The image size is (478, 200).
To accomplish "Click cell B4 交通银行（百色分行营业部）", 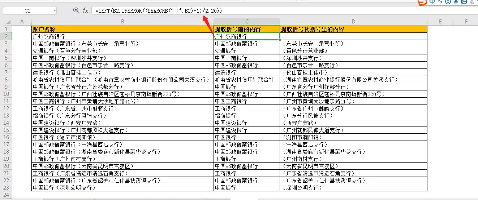I will (122, 51).
